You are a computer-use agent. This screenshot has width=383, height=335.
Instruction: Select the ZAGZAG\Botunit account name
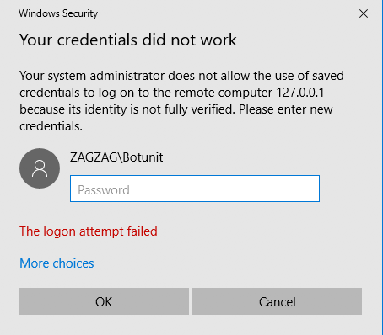116,157
